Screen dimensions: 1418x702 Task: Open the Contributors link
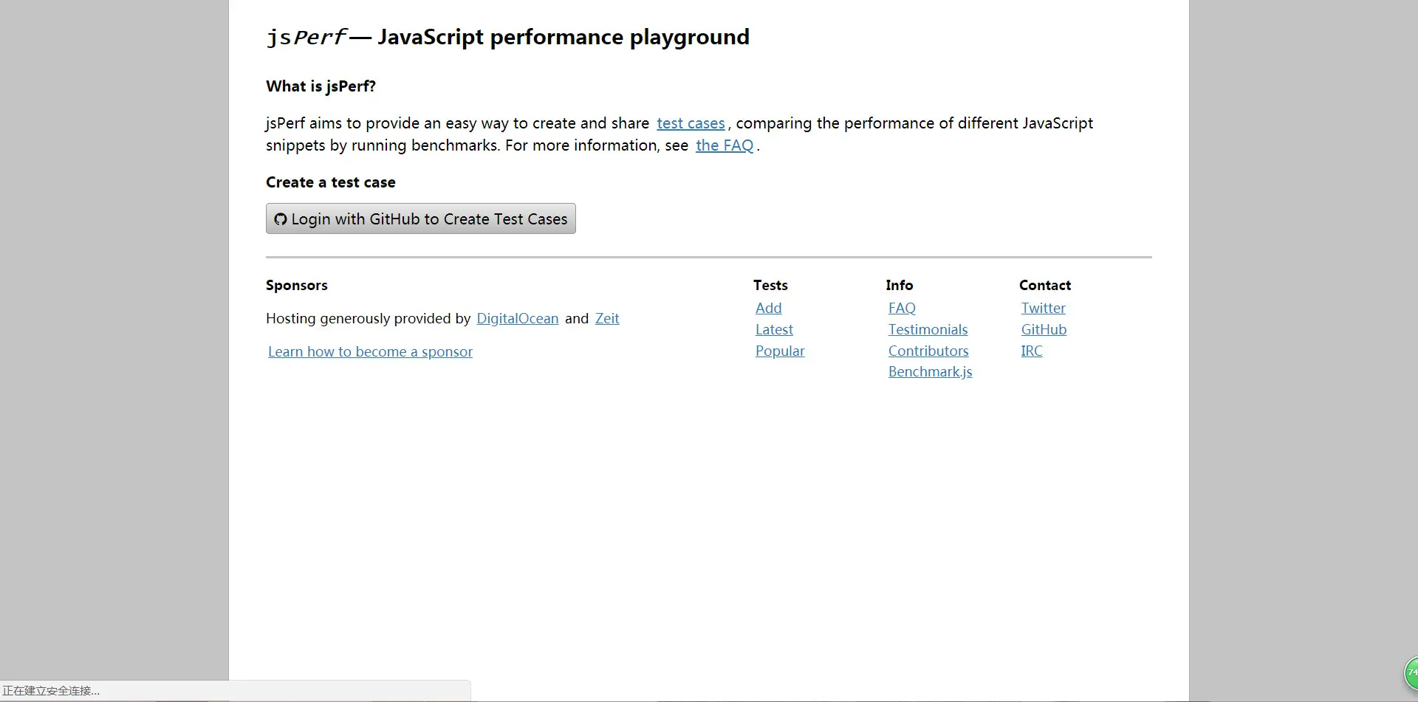(928, 351)
